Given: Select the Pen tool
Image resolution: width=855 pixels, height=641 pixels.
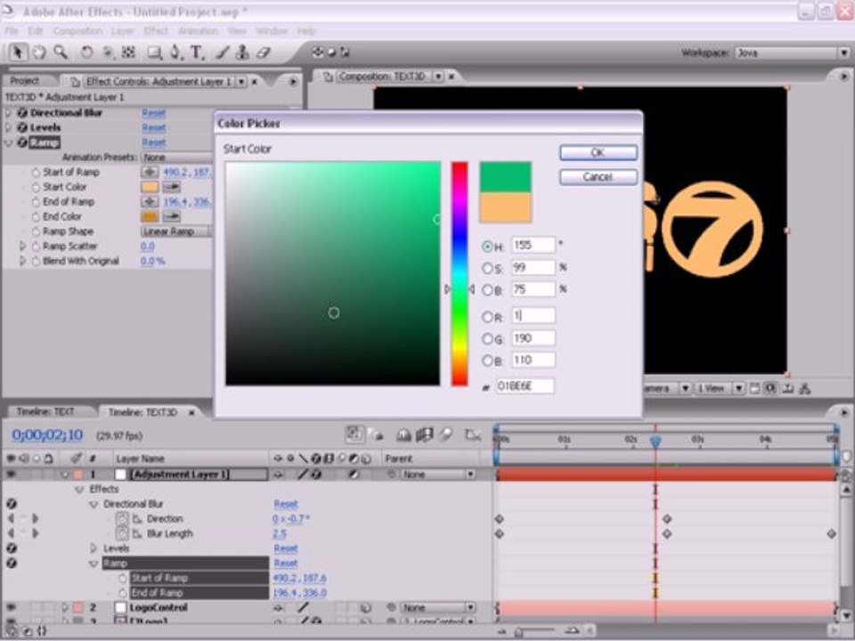Looking at the screenshot, I should 175,53.
